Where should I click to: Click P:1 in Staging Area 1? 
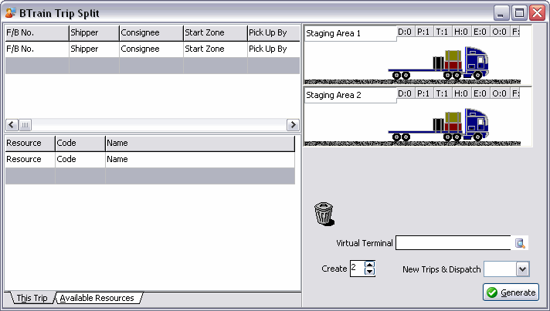(x=423, y=32)
